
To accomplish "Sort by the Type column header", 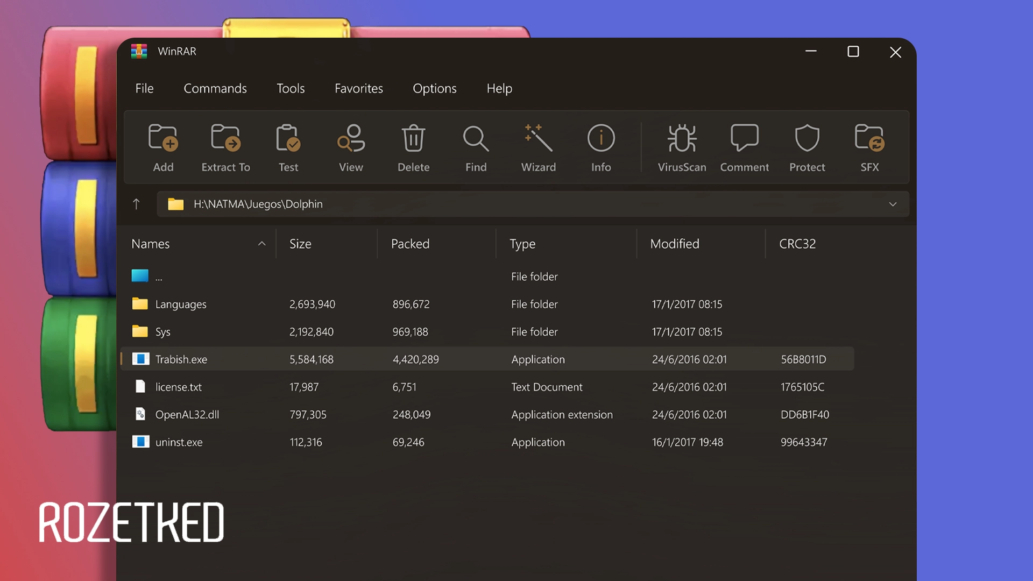I will [522, 244].
